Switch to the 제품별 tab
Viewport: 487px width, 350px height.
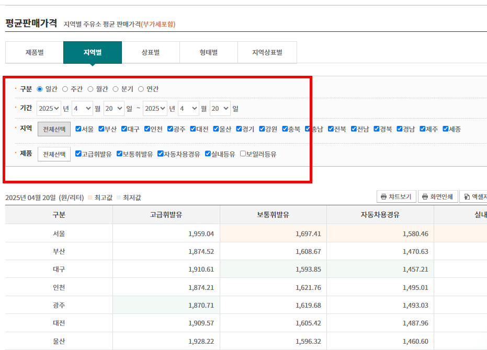tap(33, 52)
